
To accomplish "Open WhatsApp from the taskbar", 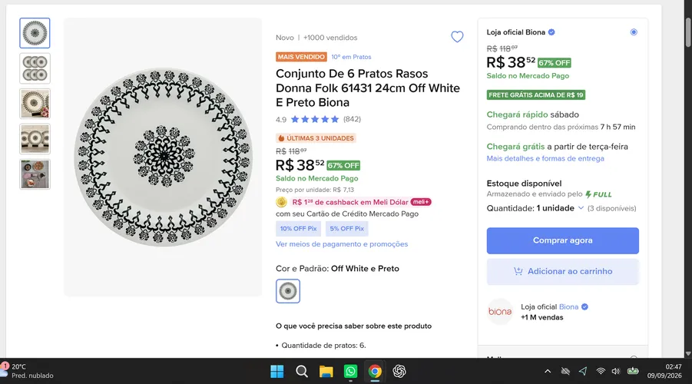I will 350,371.
